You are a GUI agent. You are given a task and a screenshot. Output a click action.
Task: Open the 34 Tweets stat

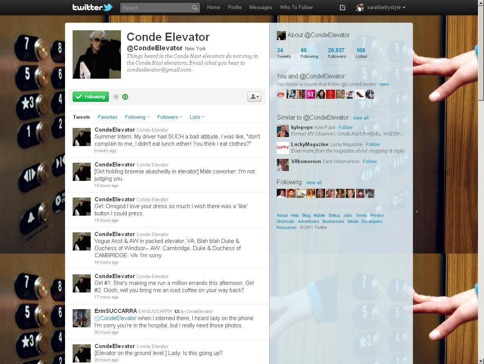click(284, 53)
